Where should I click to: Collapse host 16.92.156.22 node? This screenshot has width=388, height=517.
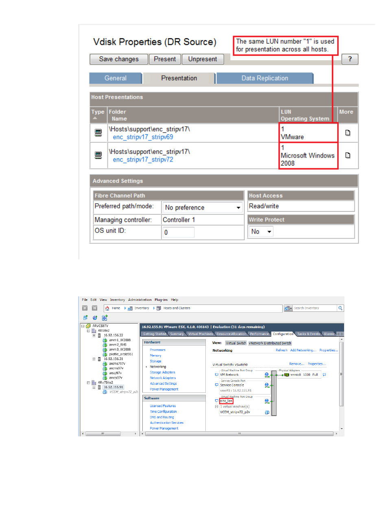point(94,335)
